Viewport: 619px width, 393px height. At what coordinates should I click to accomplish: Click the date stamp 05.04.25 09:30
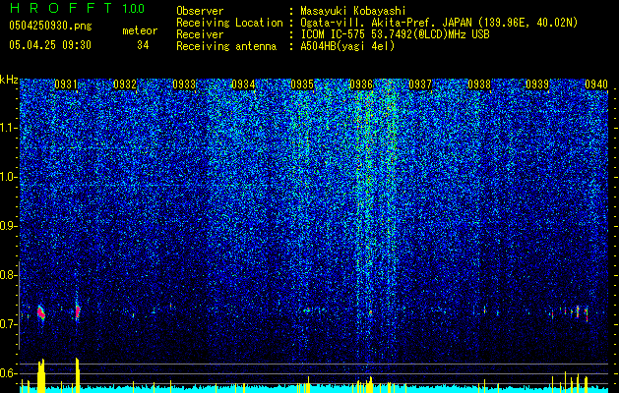(x=50, y=45)
